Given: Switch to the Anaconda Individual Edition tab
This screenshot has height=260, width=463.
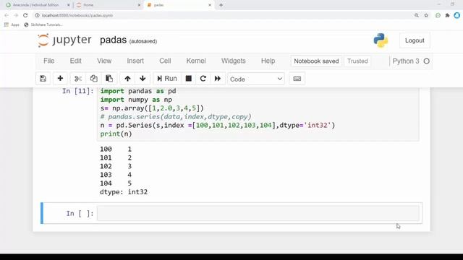Looking at the screenshot, I should click(x=35, y=5).
